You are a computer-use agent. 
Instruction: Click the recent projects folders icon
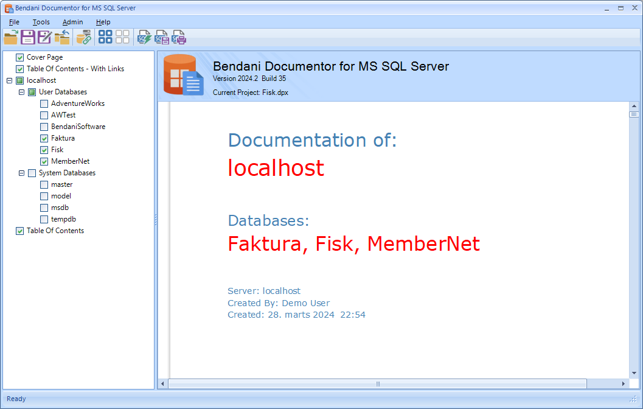[62, 37]
